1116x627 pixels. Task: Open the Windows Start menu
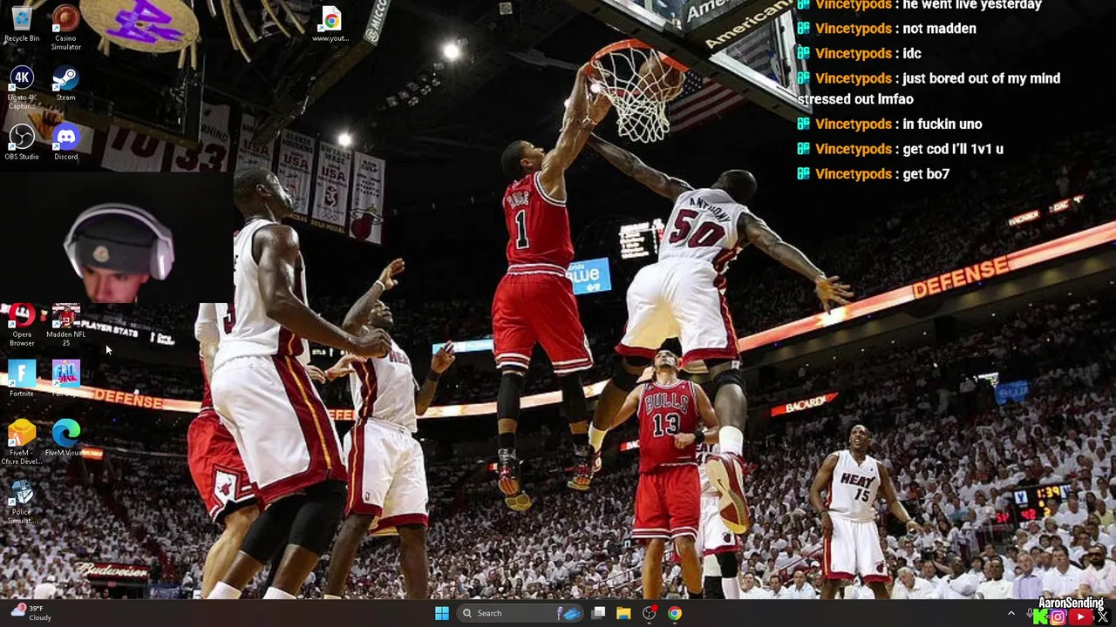442,613
